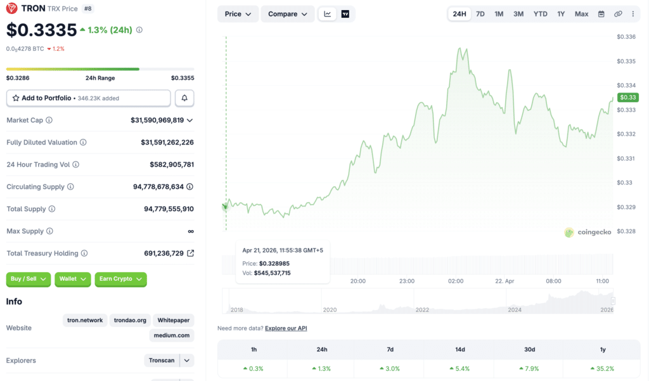The image size is (649, 381).
Task: Switch to line chart view
Action: pos(328,14)
